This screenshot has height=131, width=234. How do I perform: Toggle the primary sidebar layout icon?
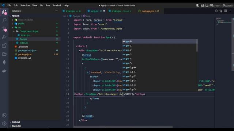tap(198, 5)
